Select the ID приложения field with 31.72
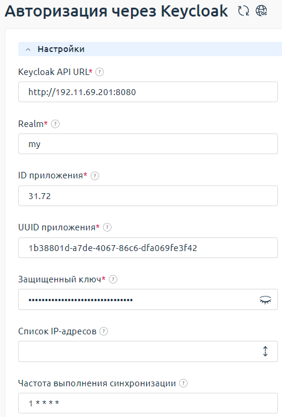This screenshot has width=282, height=417. pyautogui.click(x=148, y=196)
